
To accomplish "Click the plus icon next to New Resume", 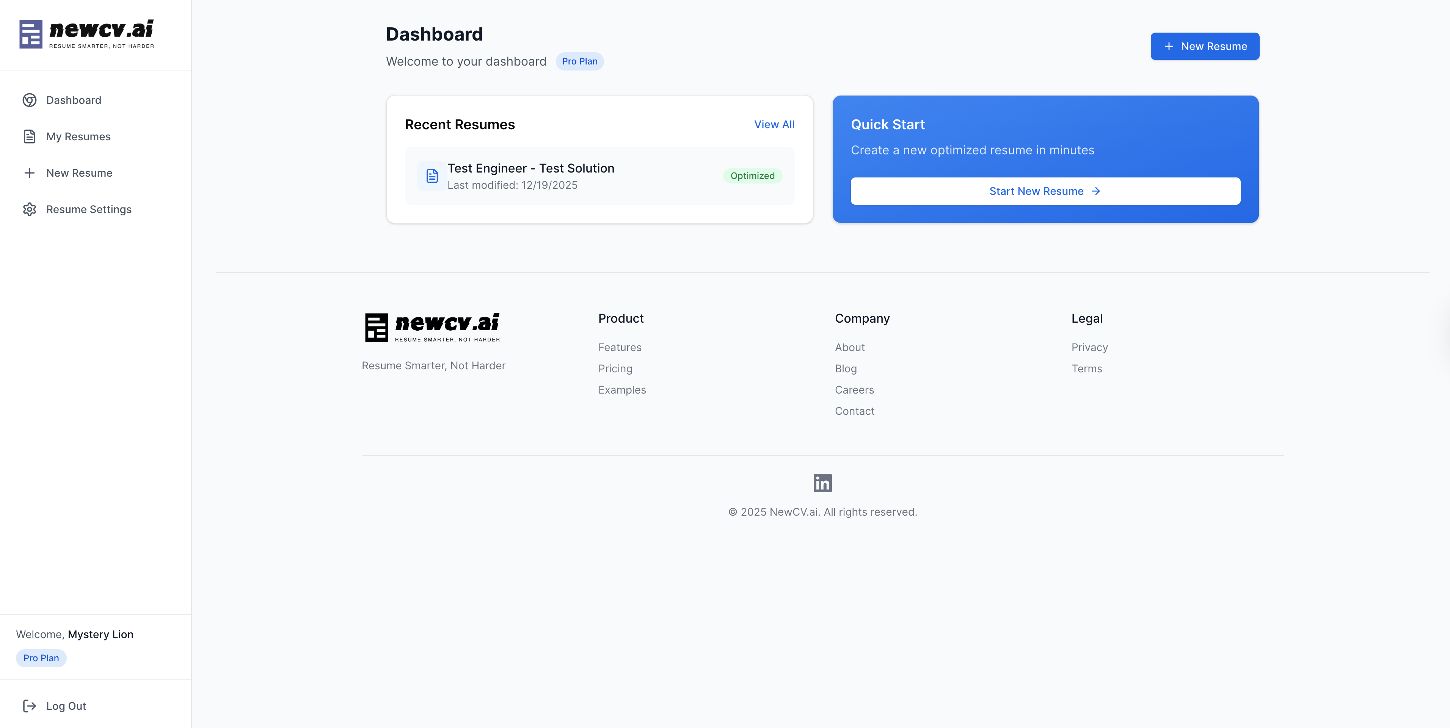I will [x=29, y=173].
